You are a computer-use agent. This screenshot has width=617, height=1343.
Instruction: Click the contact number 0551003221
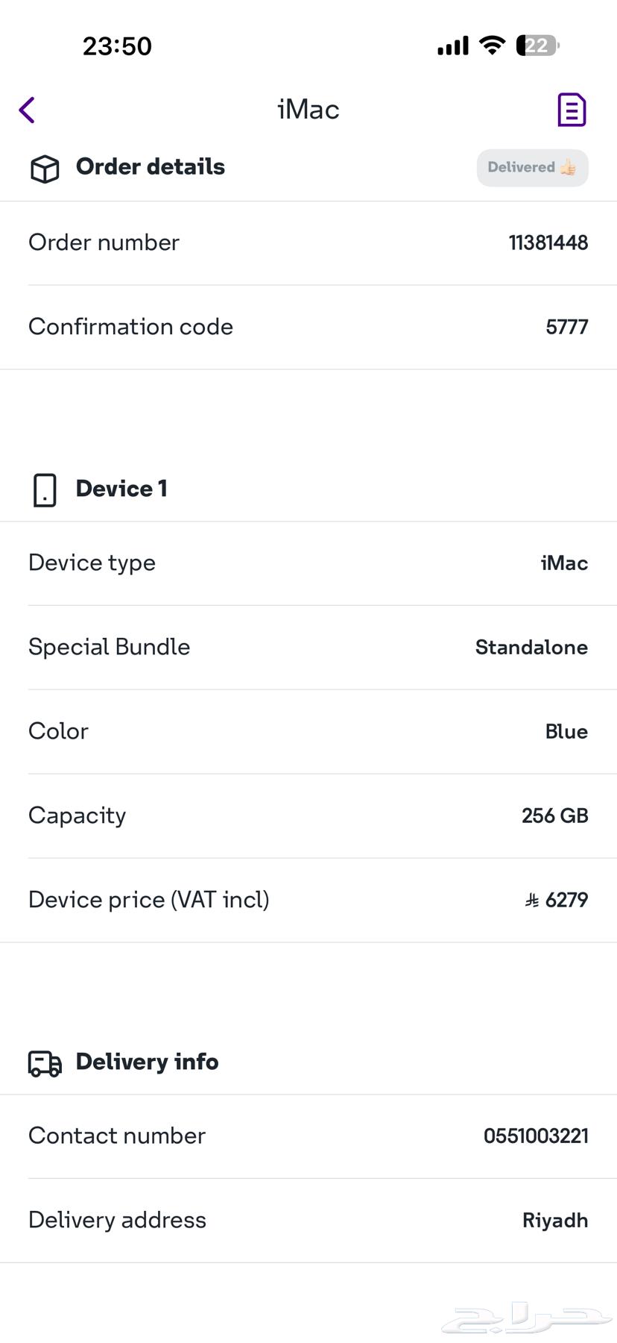(x=535, y=1135)
